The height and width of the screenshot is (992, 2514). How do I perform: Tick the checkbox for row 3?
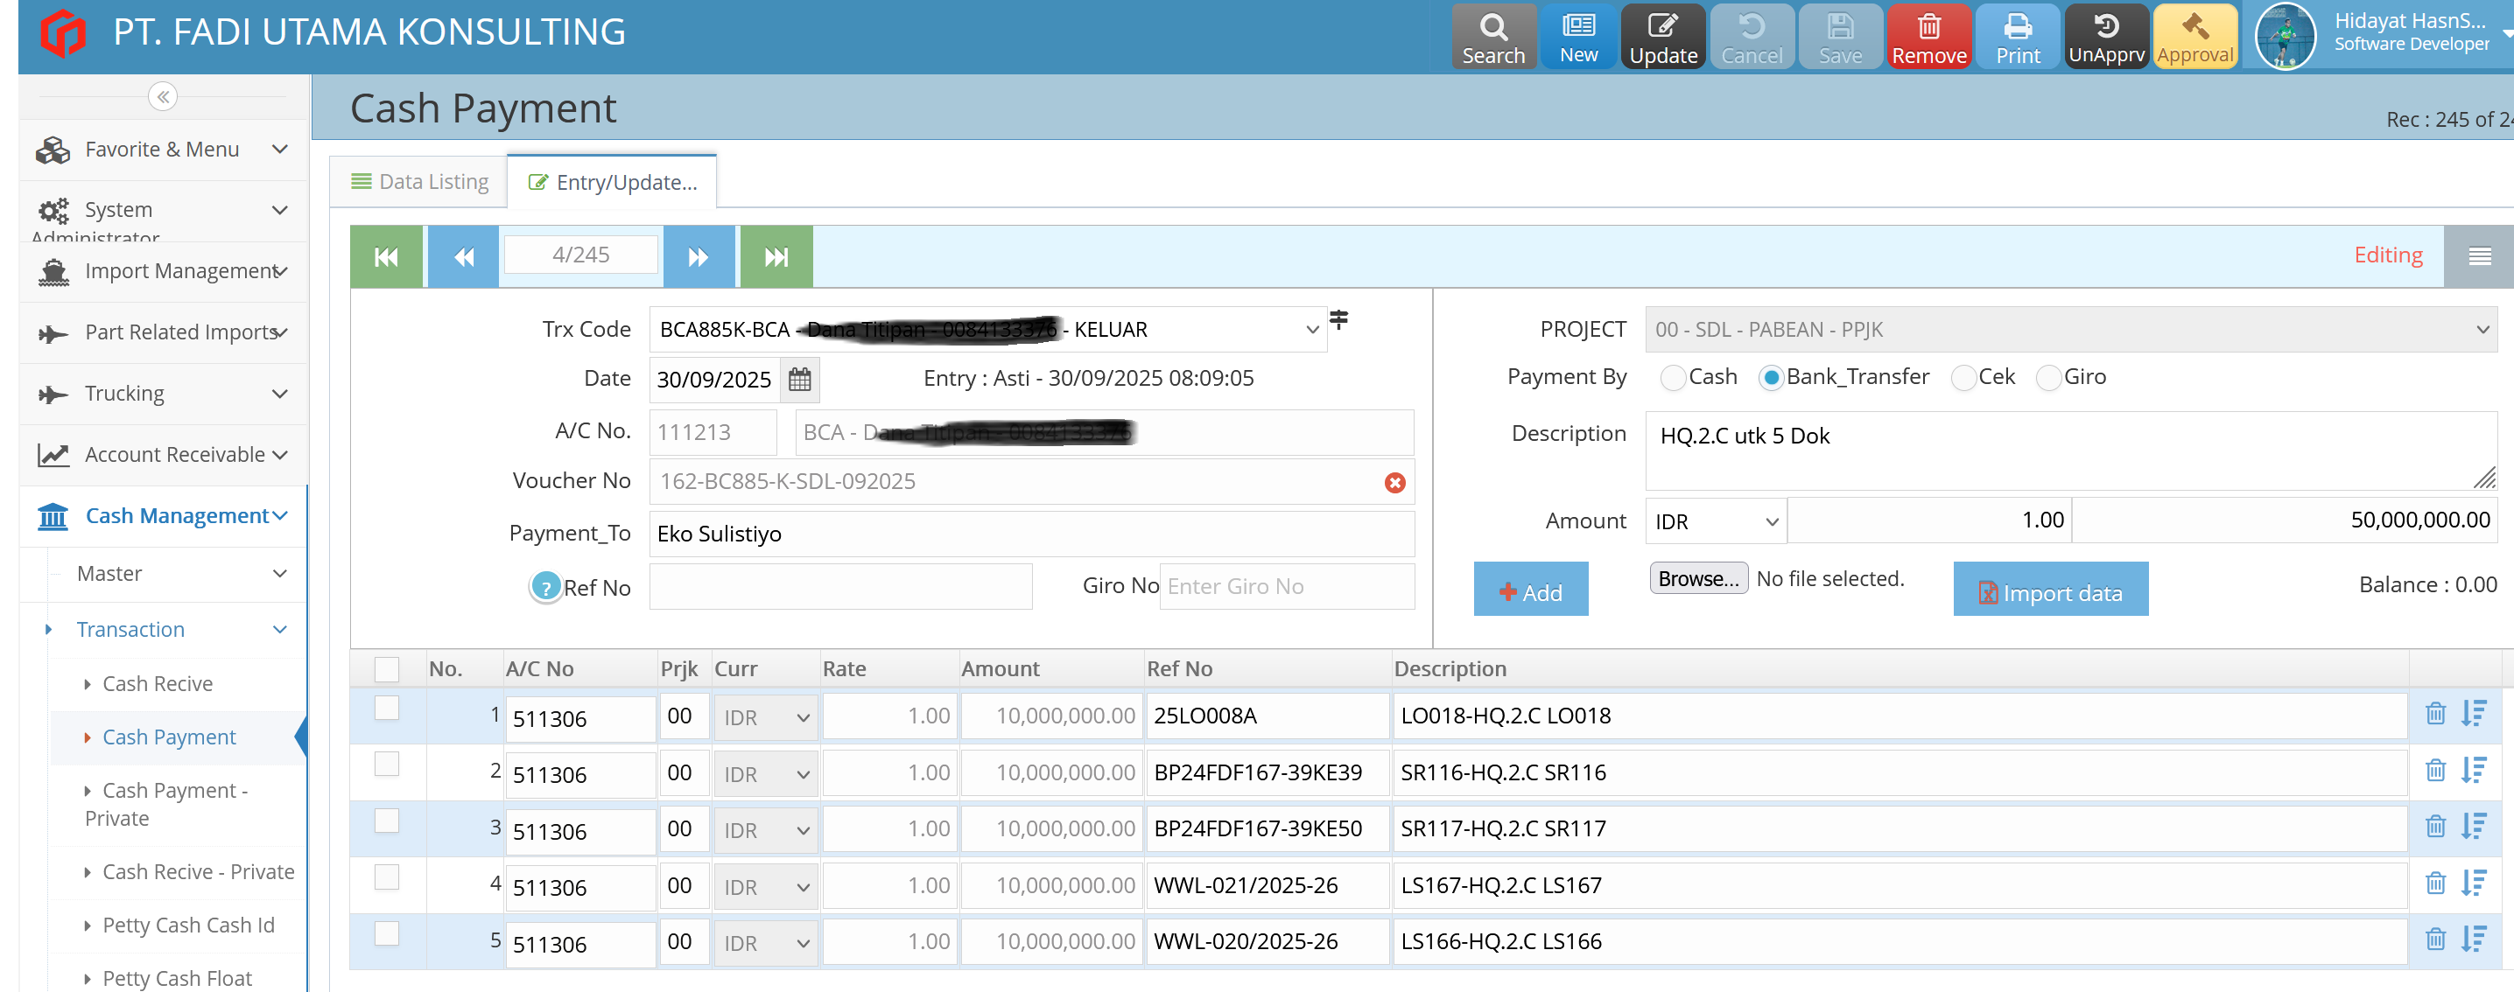point(387,821)
